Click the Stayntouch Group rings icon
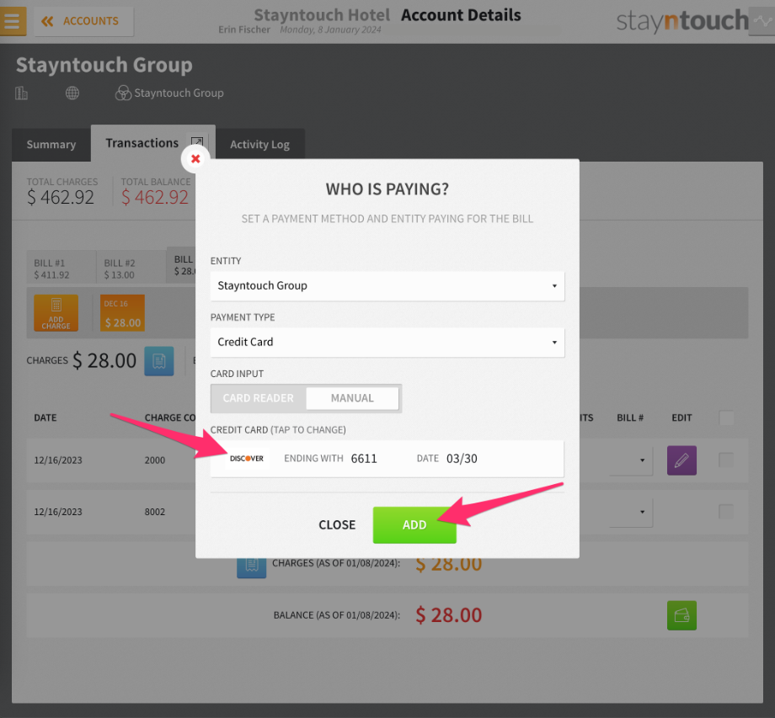This screenshot has width=775, height=718. pos(123,93)
